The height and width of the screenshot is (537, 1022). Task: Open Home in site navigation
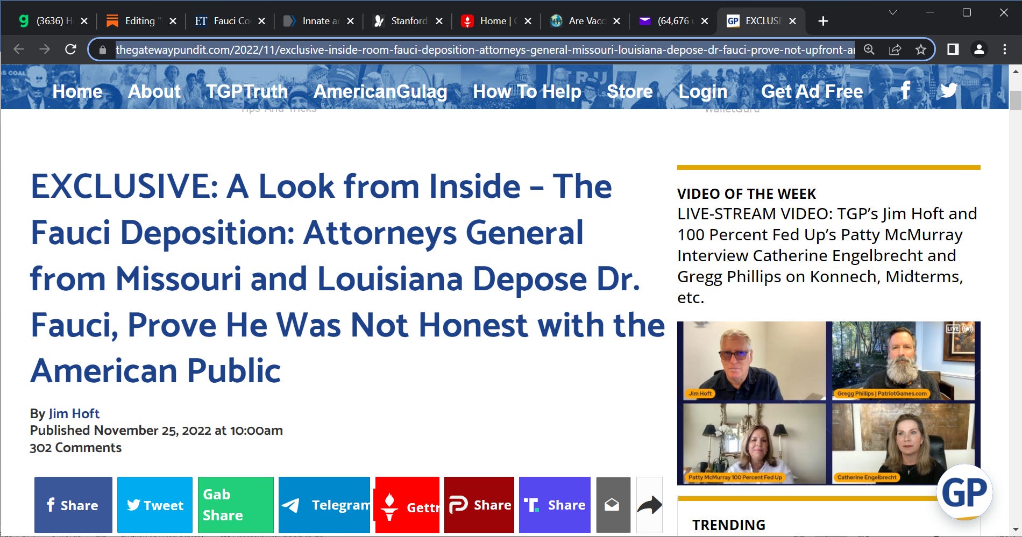(77, 91)
